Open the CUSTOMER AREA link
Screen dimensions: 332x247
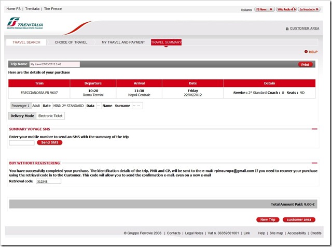(305, 28)
